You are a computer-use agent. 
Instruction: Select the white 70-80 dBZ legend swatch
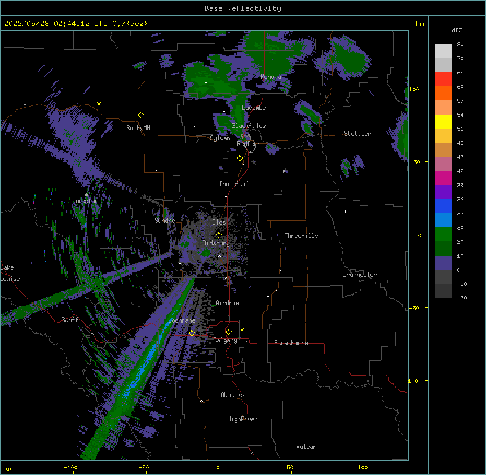click(x=443, y=51)
